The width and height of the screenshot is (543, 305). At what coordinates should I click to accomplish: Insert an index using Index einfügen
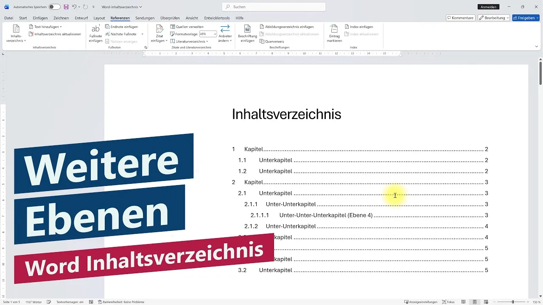coord(359,26)
